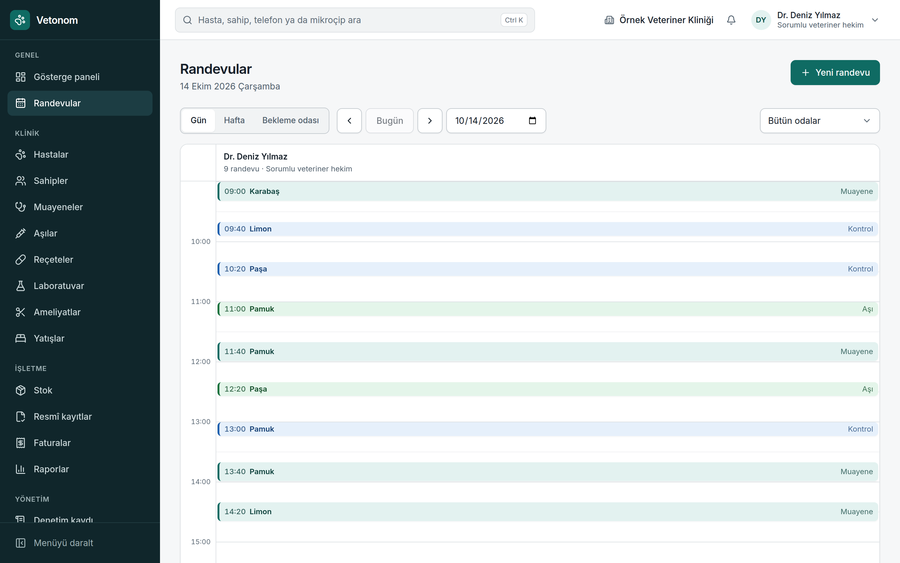The height and width of the screenshot is (563, 900).
Task: Click the calendar picker icon in date field
Action: (532, 121)
